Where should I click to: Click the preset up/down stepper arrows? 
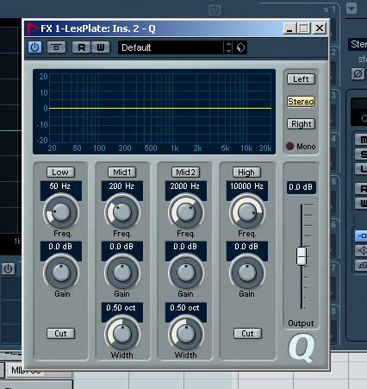coord(228,47)
